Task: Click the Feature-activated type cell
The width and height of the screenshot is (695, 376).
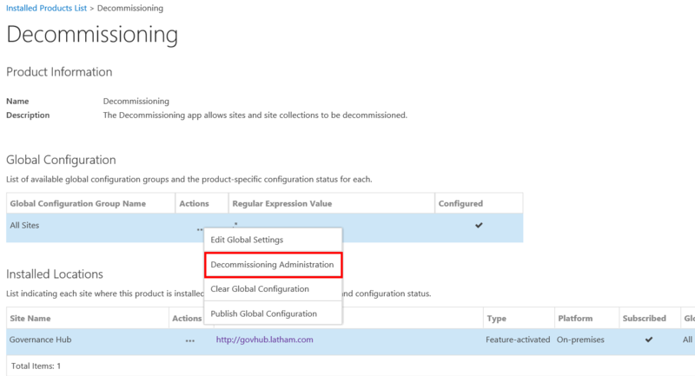Action: (x=518, y=340)
